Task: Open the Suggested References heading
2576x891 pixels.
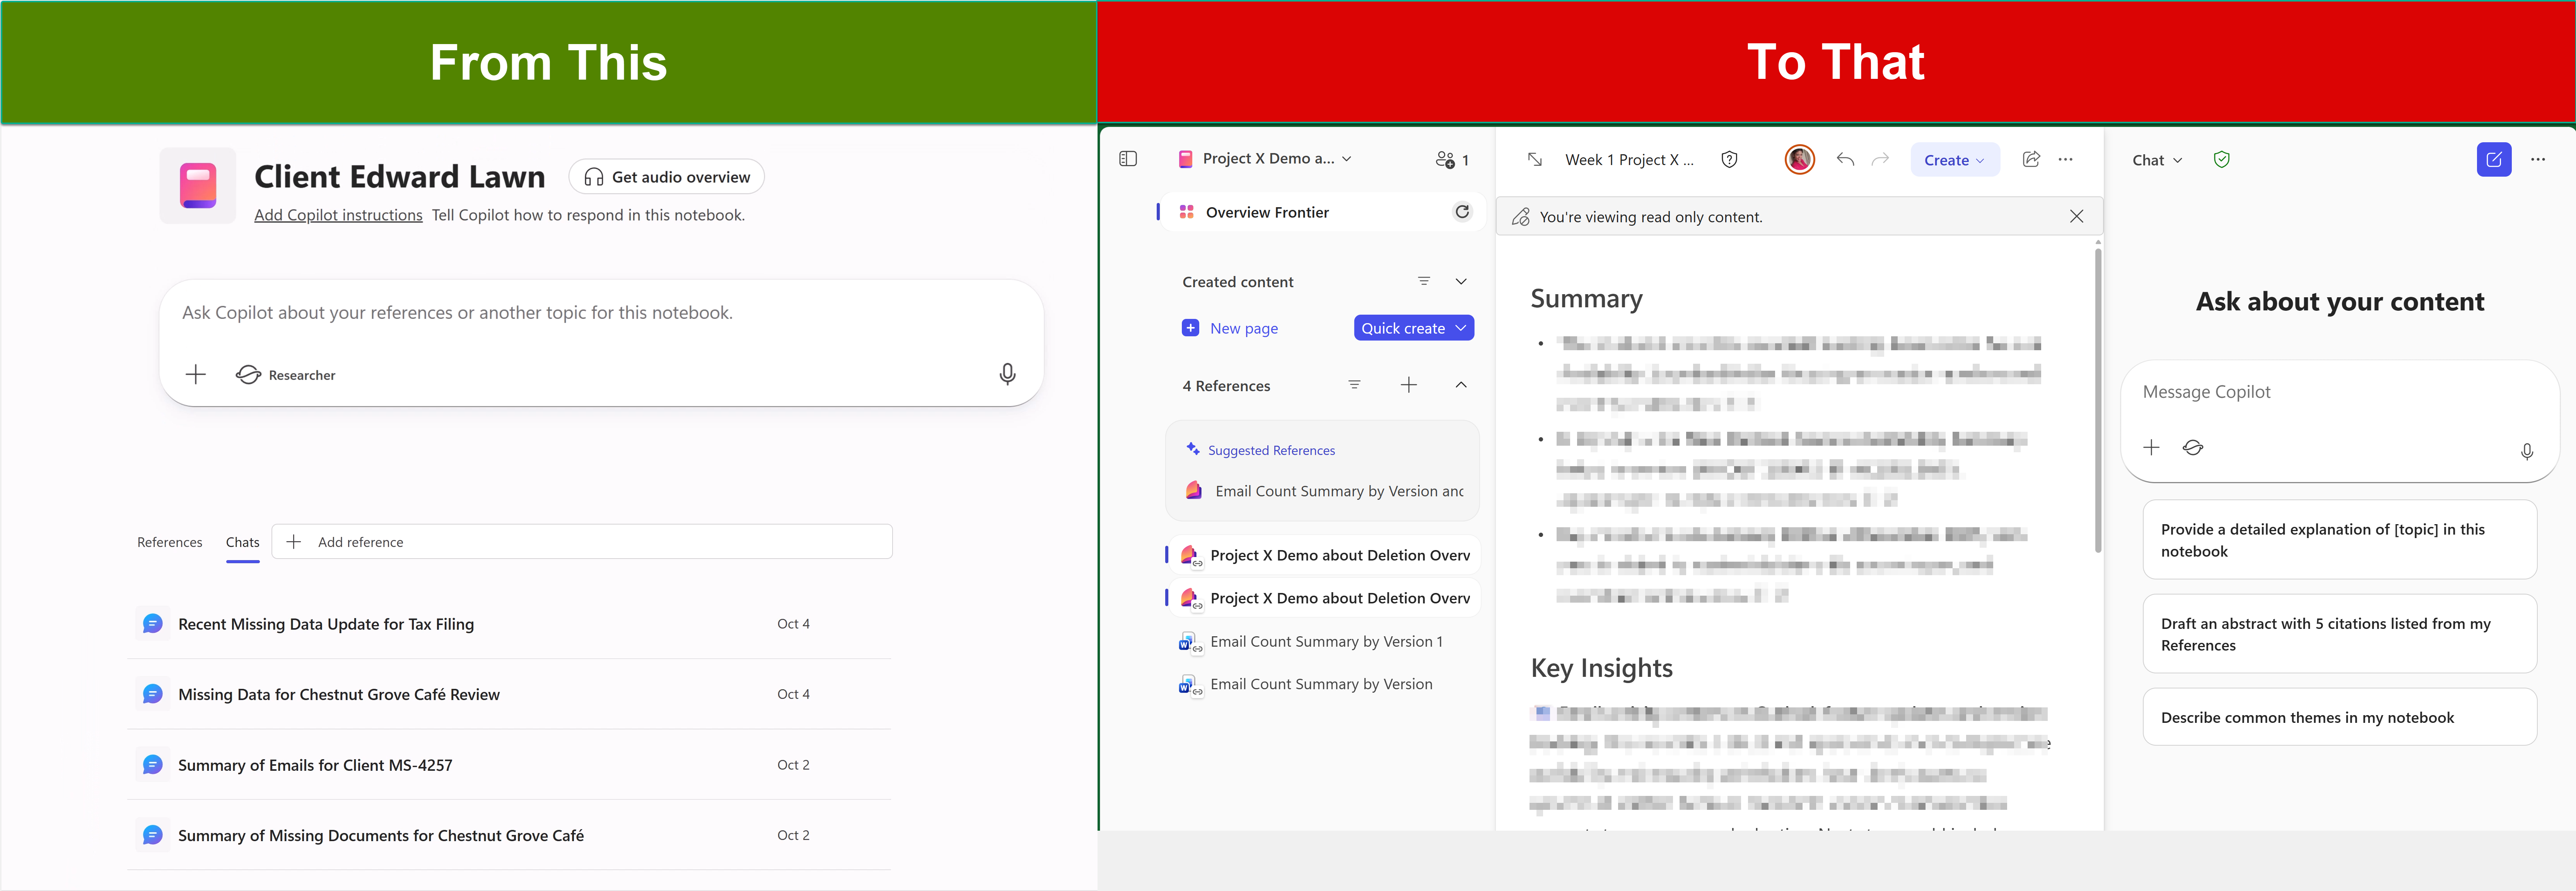Action: point(1271,451)
